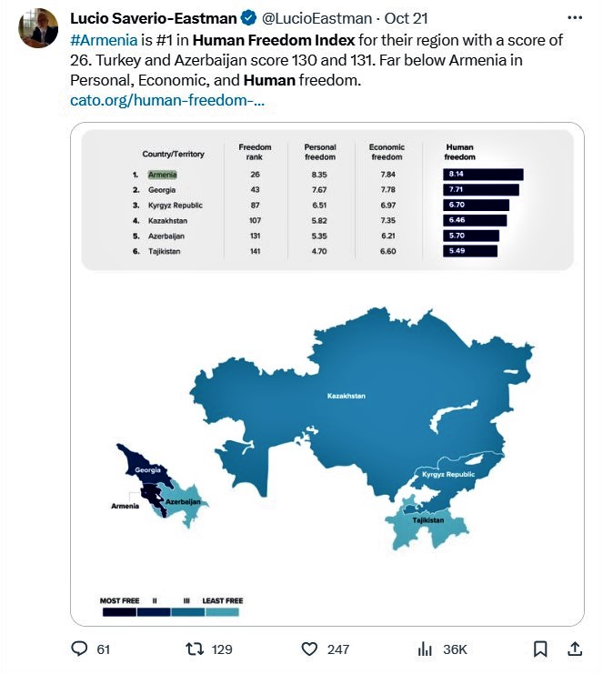
Task: Open the three-dot more options menu
Action: coord(574,17)
